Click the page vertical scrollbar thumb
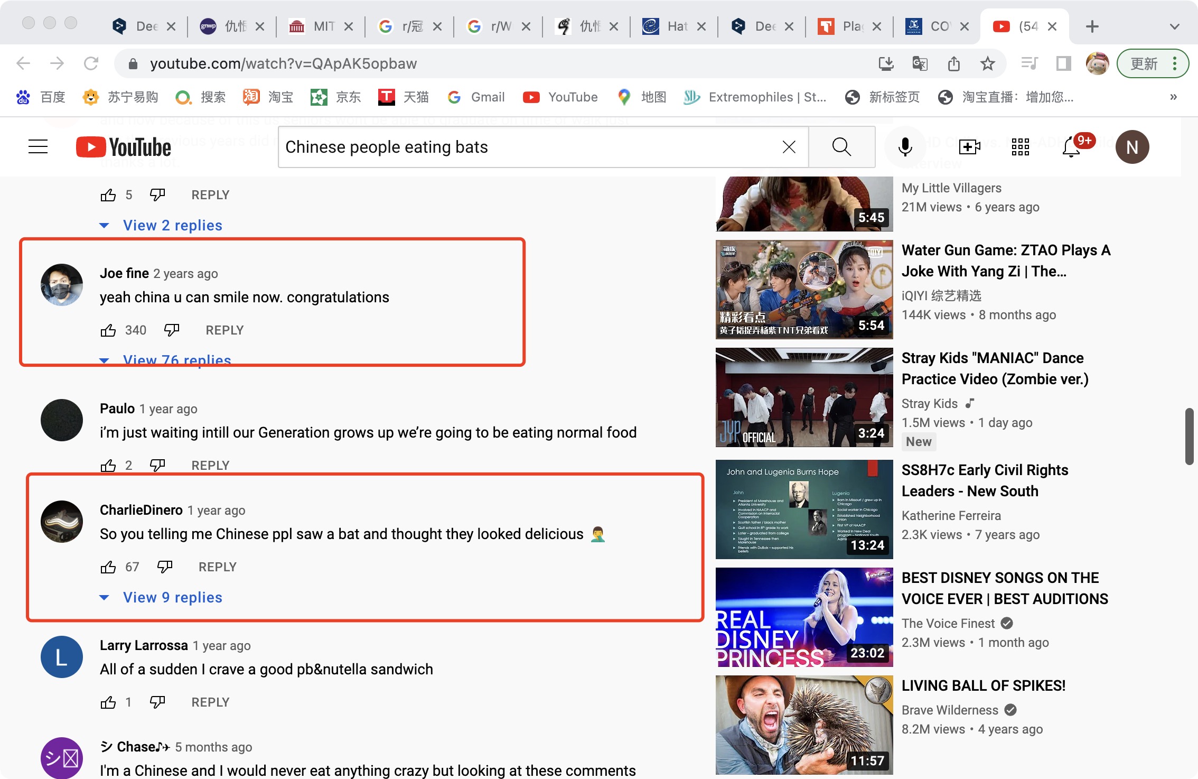This screenshot has width=1198, height=779. pos(1188,436)
